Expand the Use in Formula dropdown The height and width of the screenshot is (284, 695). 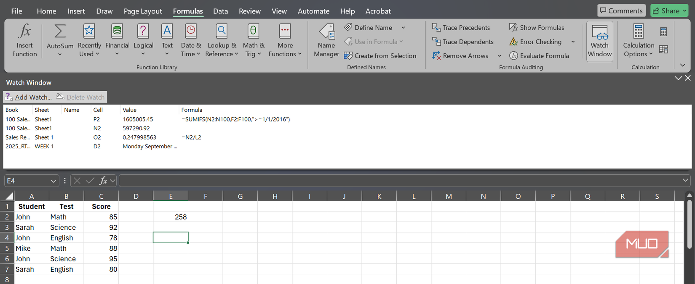click(x=401, y=42)
